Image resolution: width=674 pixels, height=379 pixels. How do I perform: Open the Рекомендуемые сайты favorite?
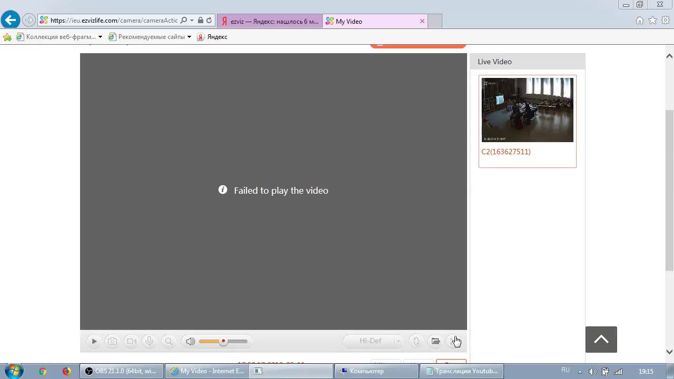(146, 37)
